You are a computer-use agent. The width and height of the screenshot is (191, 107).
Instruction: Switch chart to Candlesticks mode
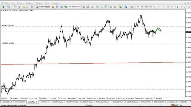click(88, 7)
